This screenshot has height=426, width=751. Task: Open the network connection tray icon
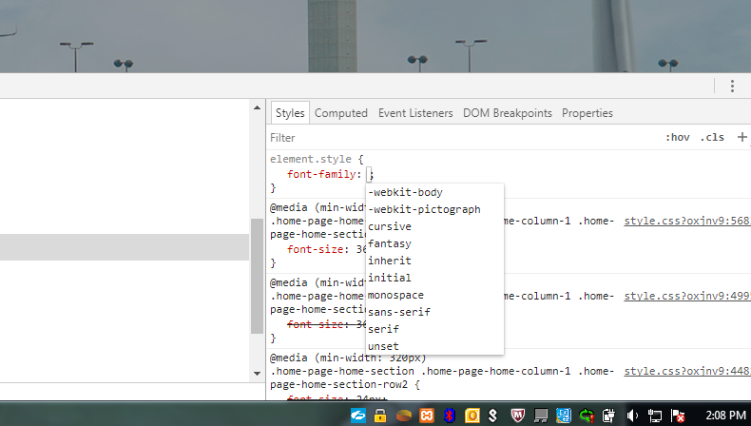655,416
